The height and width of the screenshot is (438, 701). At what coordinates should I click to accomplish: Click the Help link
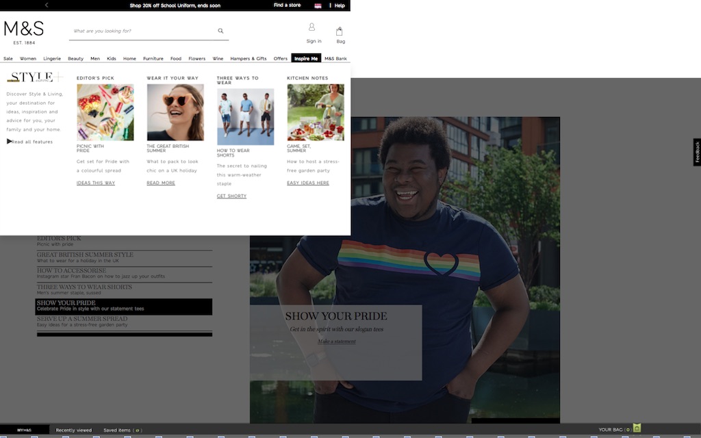pos(340,5)
